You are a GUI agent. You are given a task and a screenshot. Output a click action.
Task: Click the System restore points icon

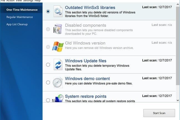58,98
